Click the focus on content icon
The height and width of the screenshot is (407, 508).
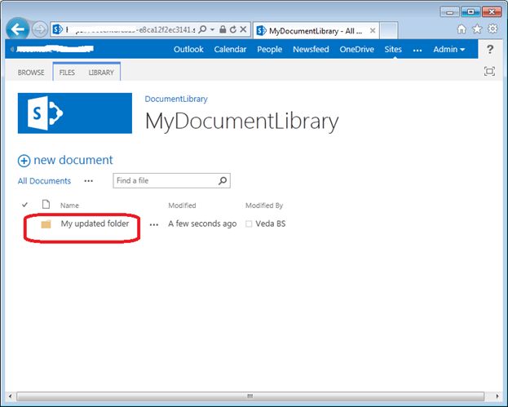tap(489, 71)
